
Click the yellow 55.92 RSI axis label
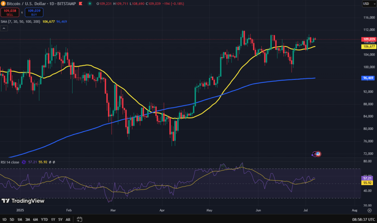tap(367, 183)
